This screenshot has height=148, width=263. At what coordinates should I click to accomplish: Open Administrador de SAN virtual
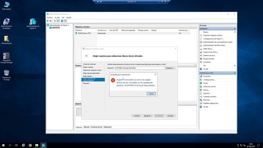pyautogui.click(x=215, y=46)
